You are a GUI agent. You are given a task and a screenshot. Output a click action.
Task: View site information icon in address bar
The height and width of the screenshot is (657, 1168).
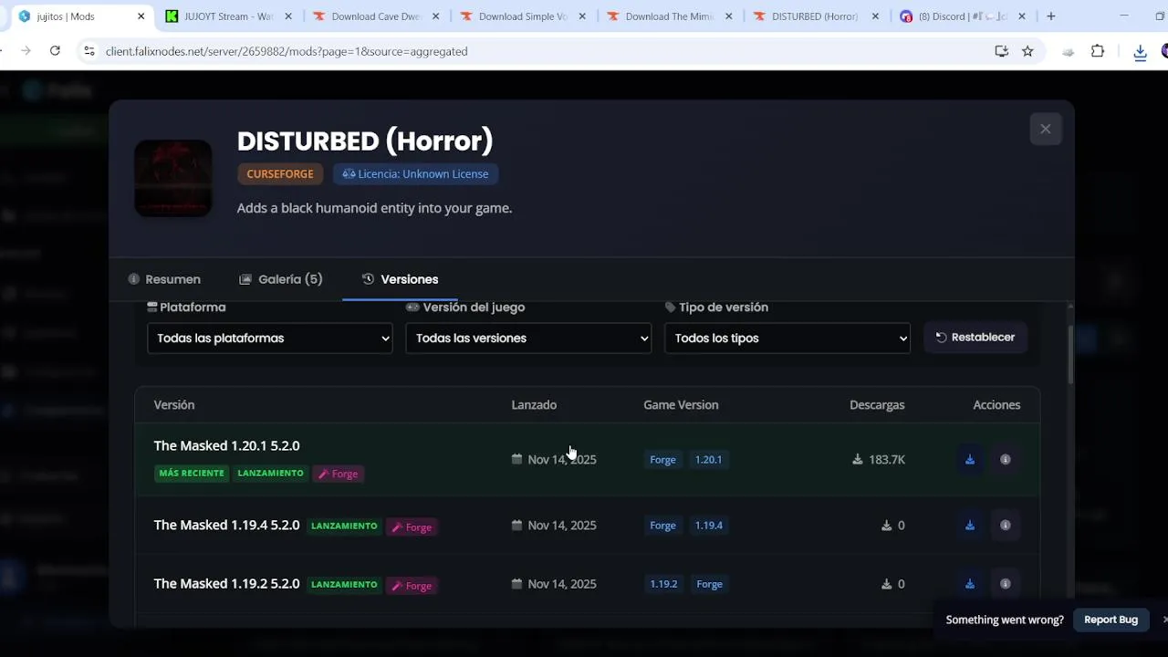[x=89, y=51]
